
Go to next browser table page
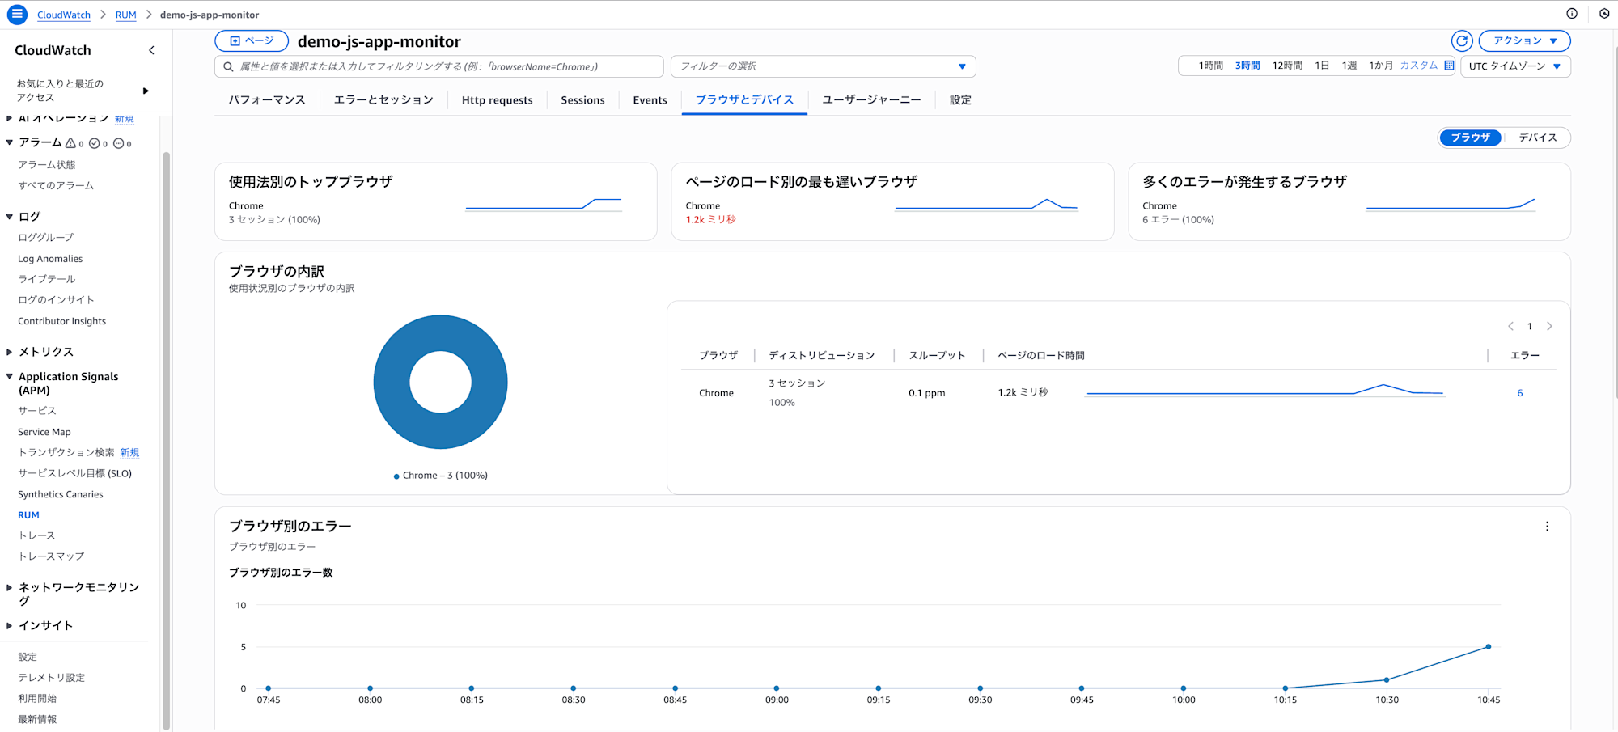click(x=1549, y=326)
